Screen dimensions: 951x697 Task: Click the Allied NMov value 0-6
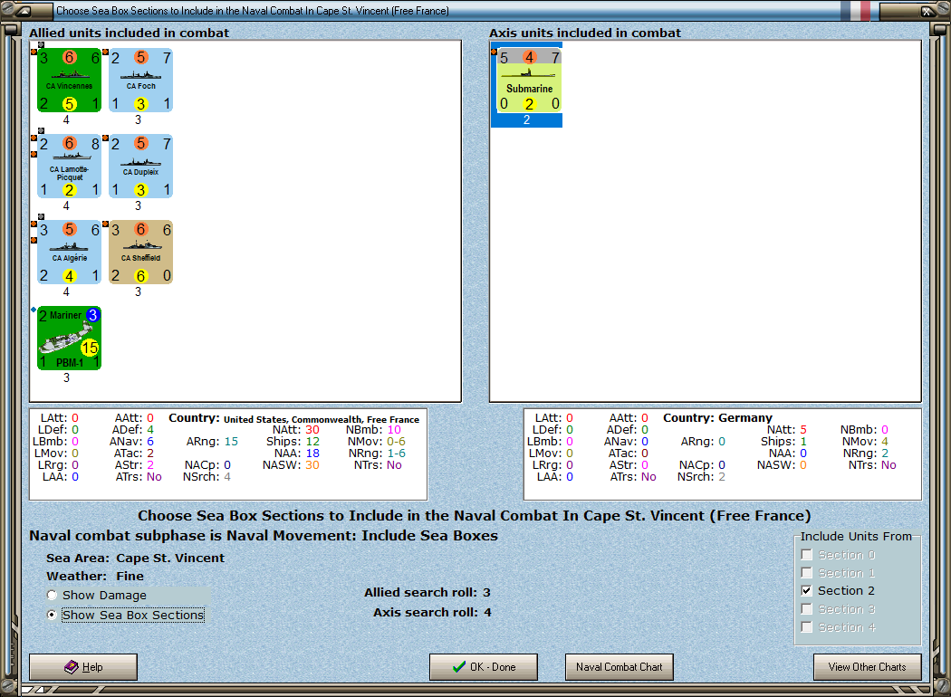tap(396, 441)
